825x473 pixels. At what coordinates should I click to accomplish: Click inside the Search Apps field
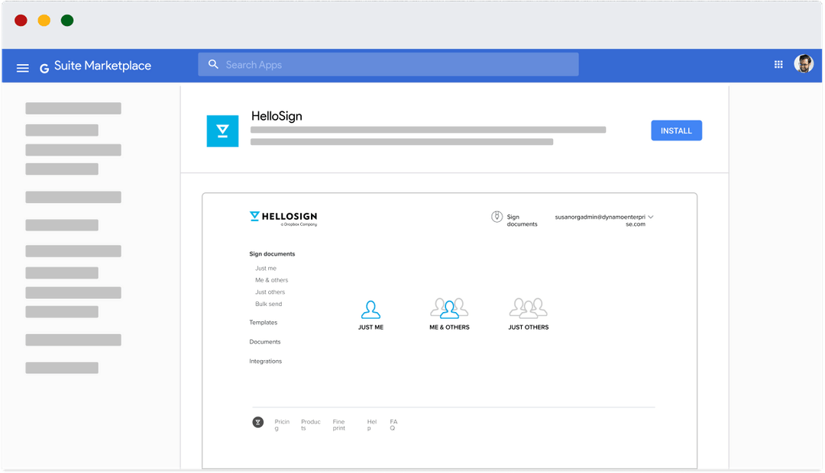tap(382, 64)
